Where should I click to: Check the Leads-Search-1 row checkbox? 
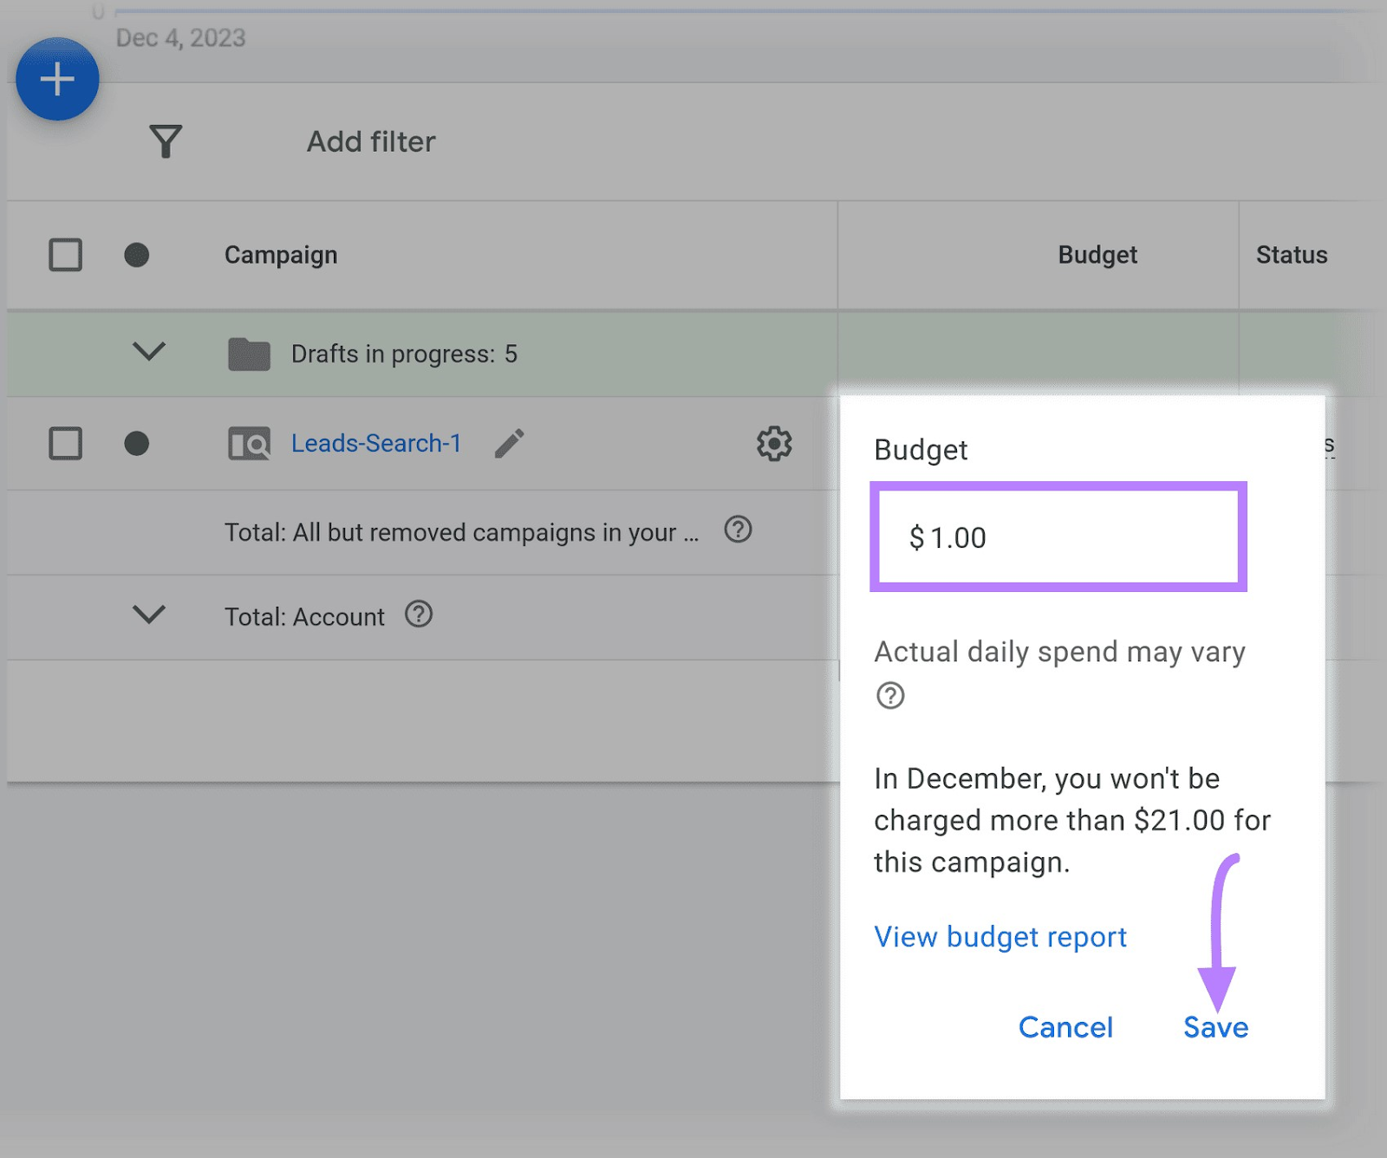coord(65,443)
